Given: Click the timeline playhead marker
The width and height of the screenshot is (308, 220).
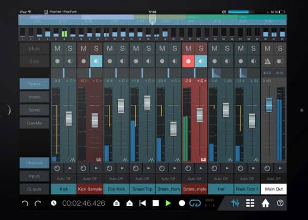Looking at the screenshot, I should pos(152,20).
